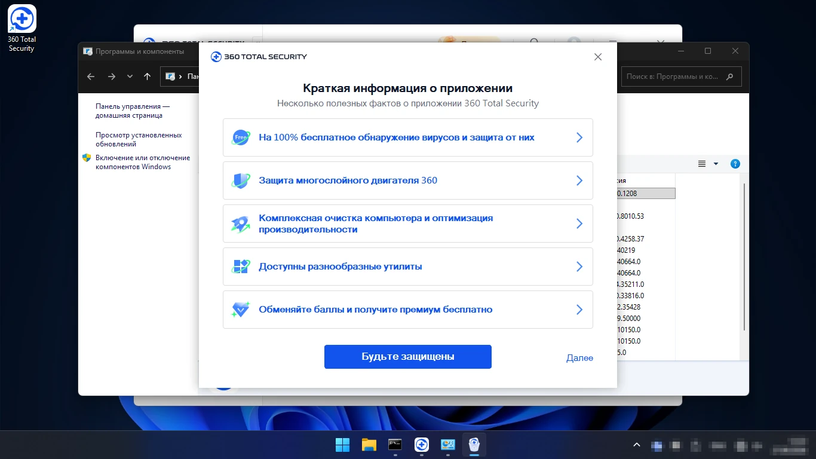Open Help in Programs and Components window

click(x=735, y=164)
